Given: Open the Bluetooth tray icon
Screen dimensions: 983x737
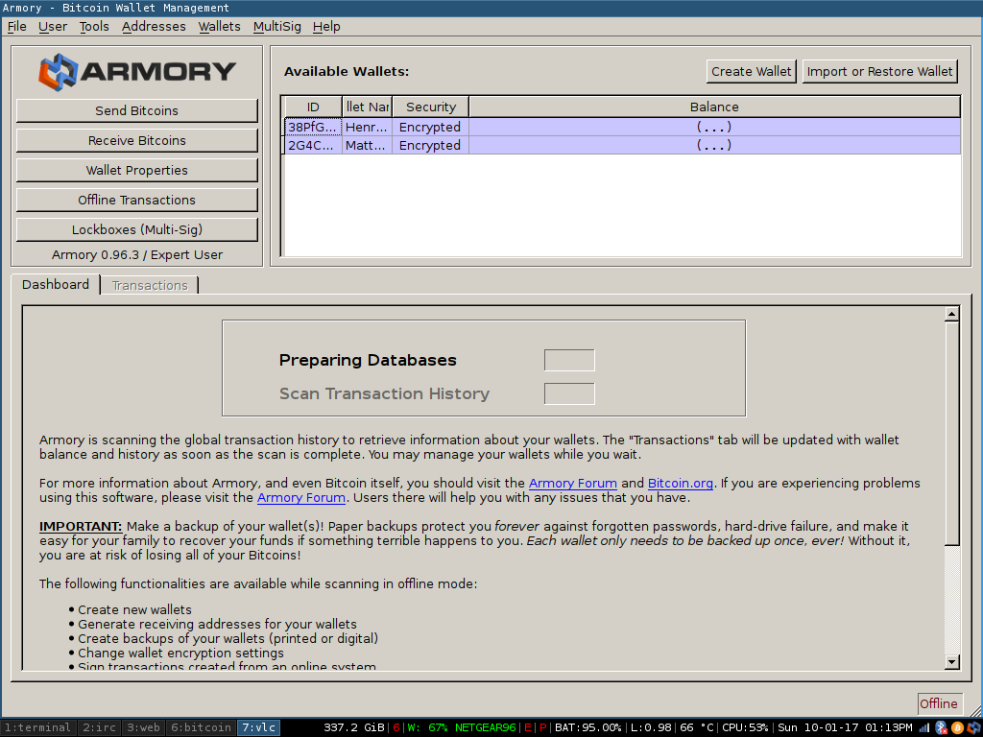Looking at the screenshot, I should (941, 727).
